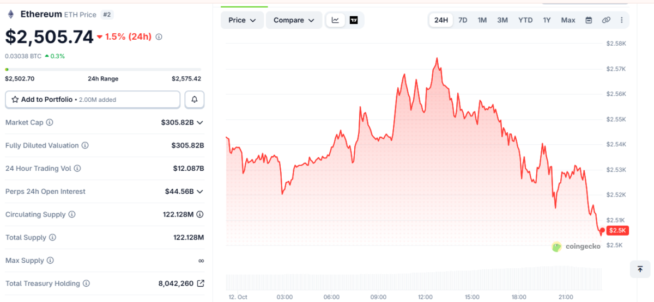Click the price alert bell icon

pyautogui.click(x=195, y=100)
